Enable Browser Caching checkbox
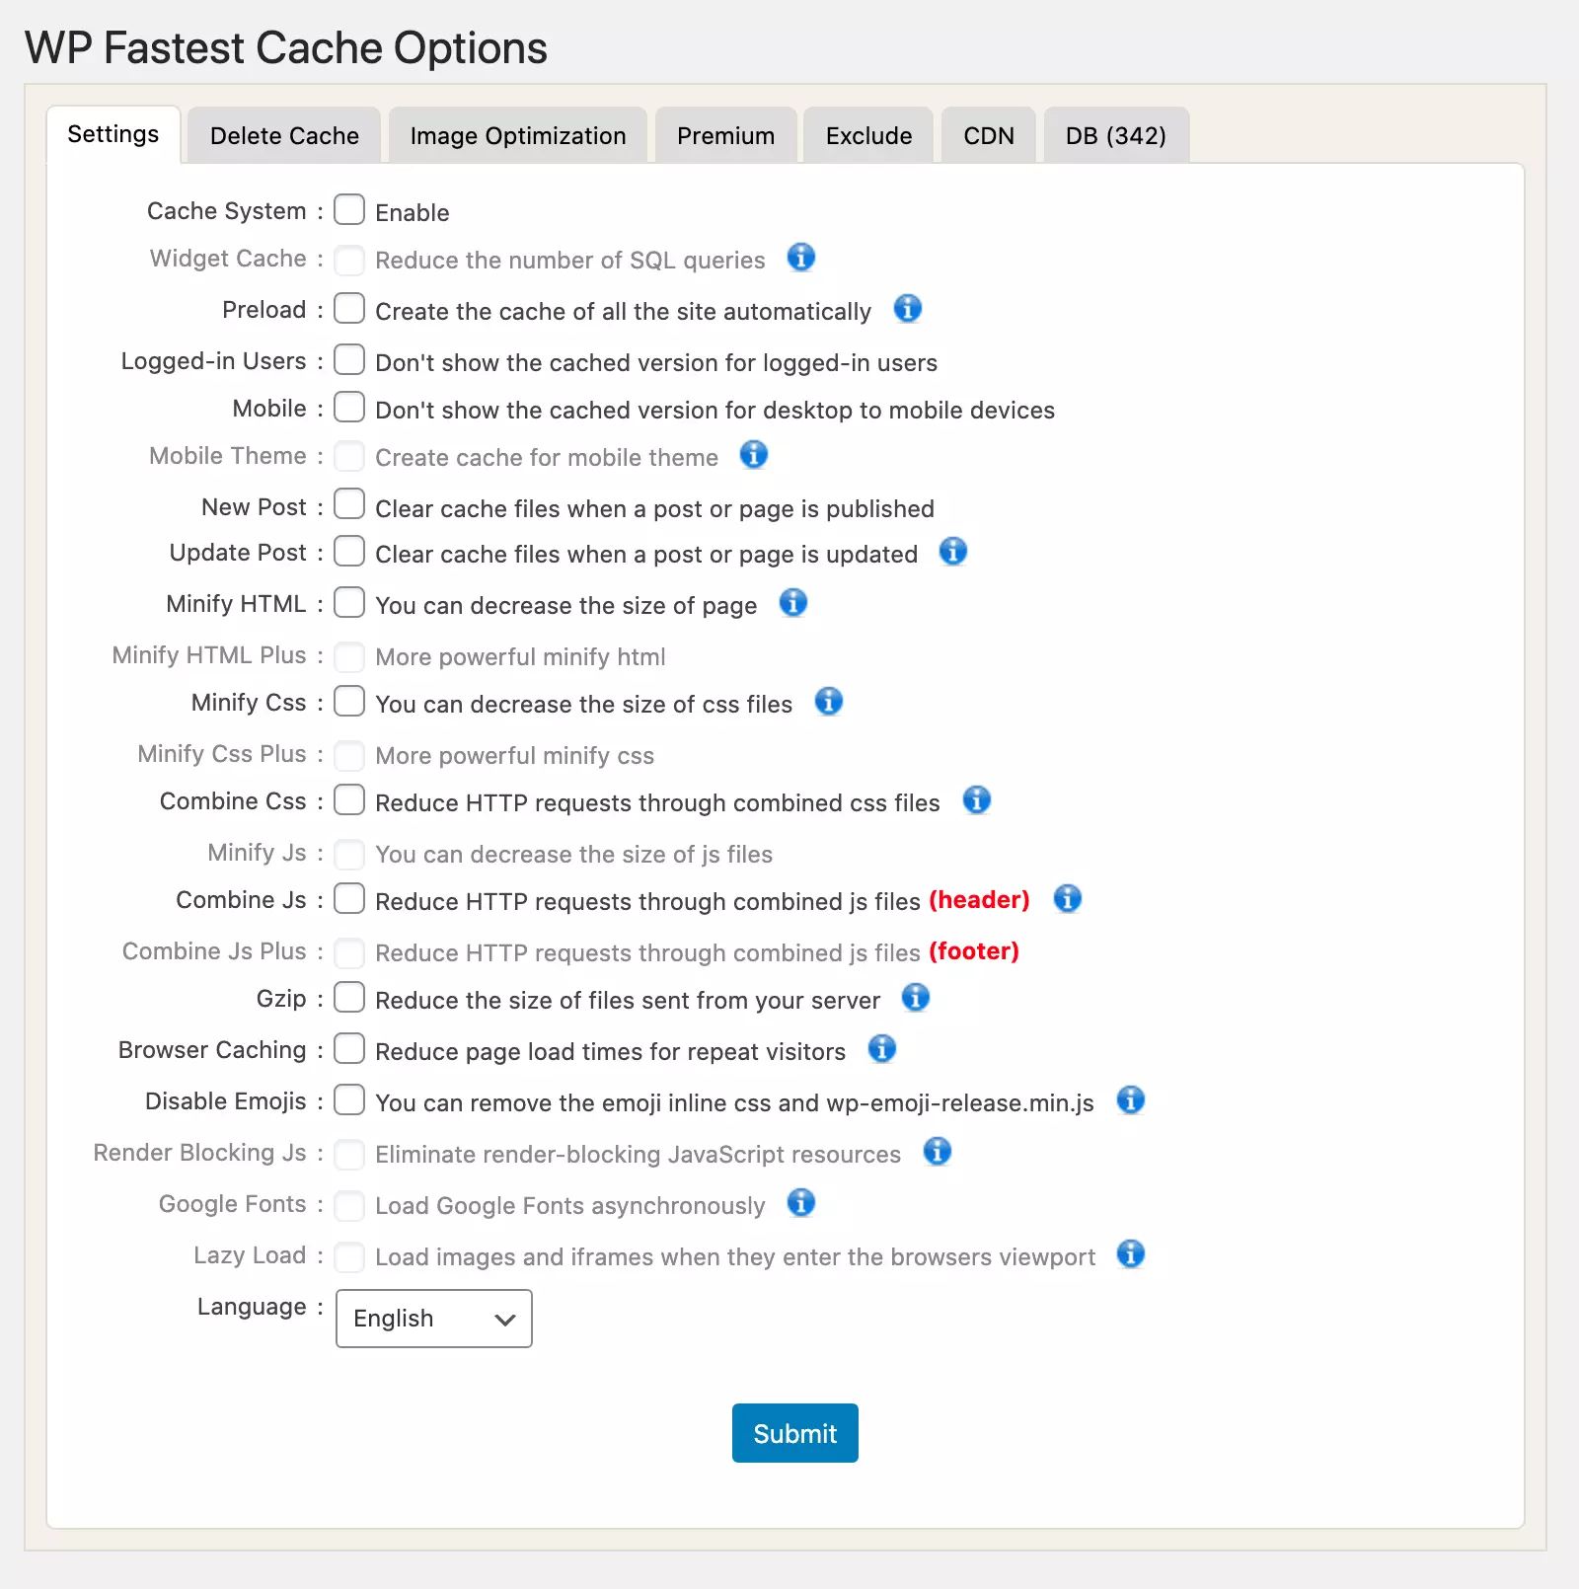This screenshot has height=1589, width=1579. pyautogui.click(x=349, y=1048)
